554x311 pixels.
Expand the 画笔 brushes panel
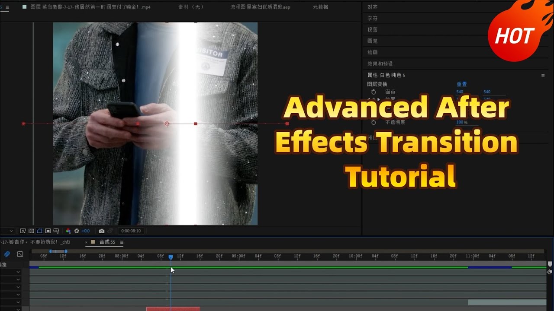tap(372, 41)
